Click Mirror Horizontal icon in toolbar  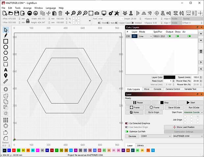tap(144, 13)
